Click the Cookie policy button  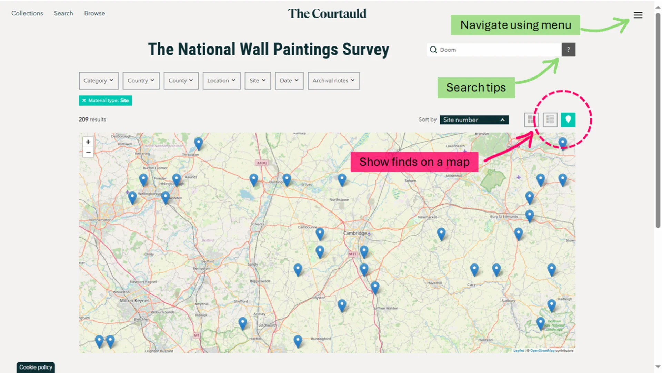tap(36, 367)
